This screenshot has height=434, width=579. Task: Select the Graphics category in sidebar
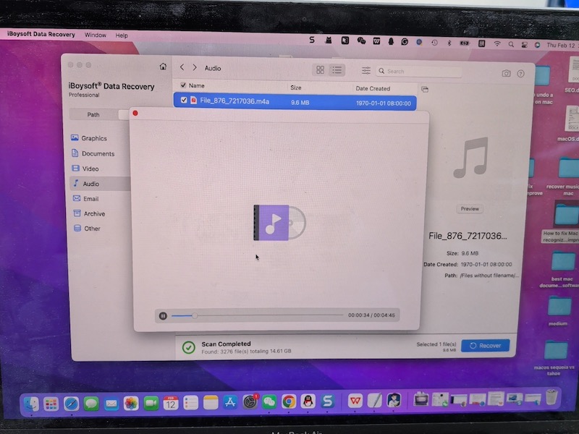click(93, 138)
